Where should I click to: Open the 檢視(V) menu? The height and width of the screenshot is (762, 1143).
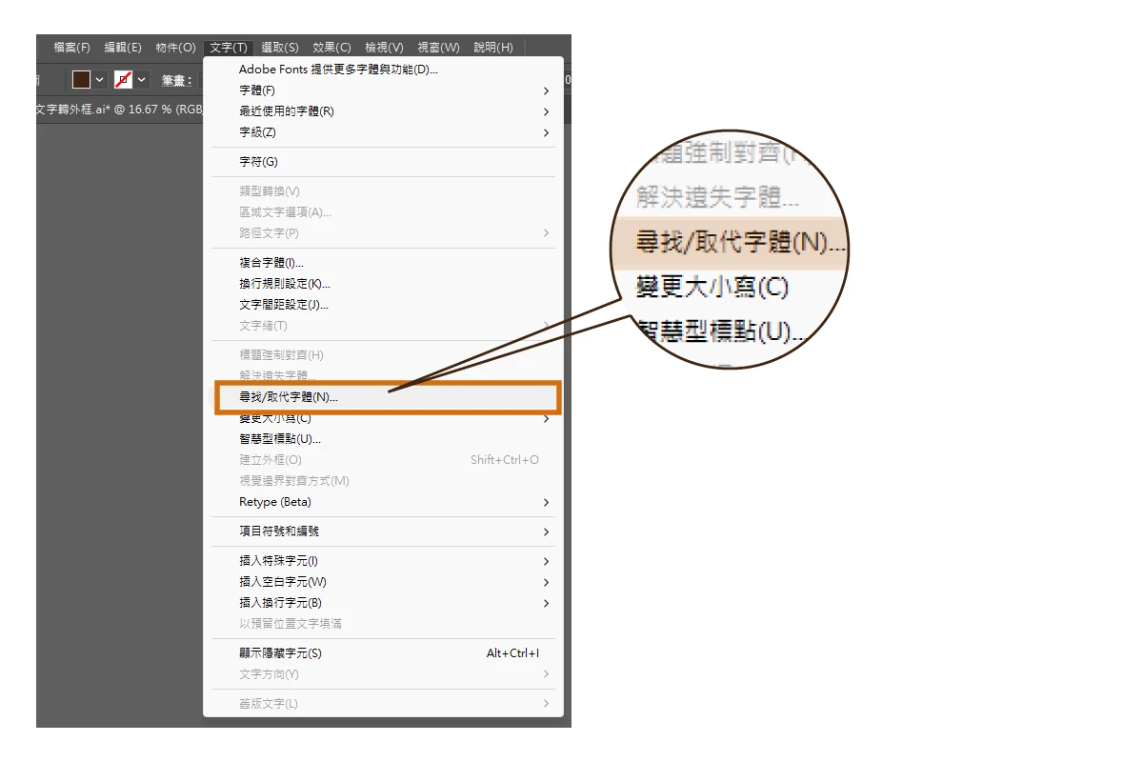[x=384, y=47]
